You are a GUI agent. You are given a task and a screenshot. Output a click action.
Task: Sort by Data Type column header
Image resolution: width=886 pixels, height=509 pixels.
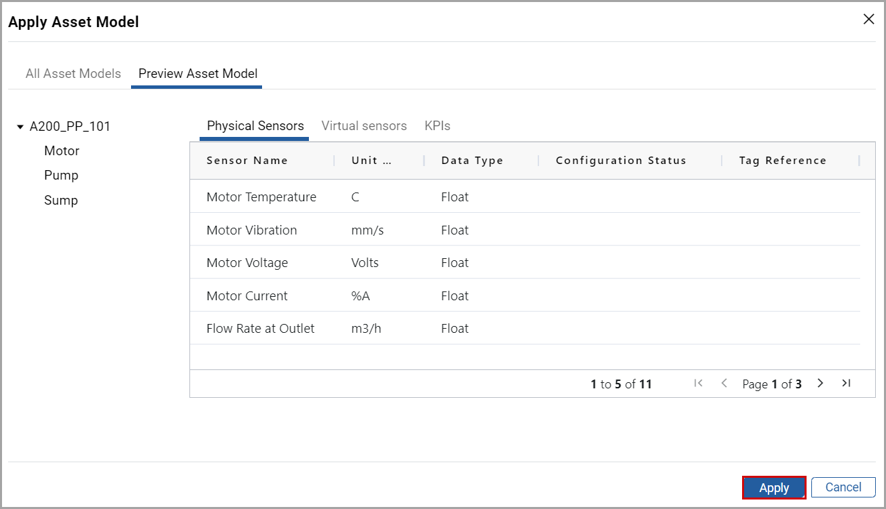(x=472, y=161)
